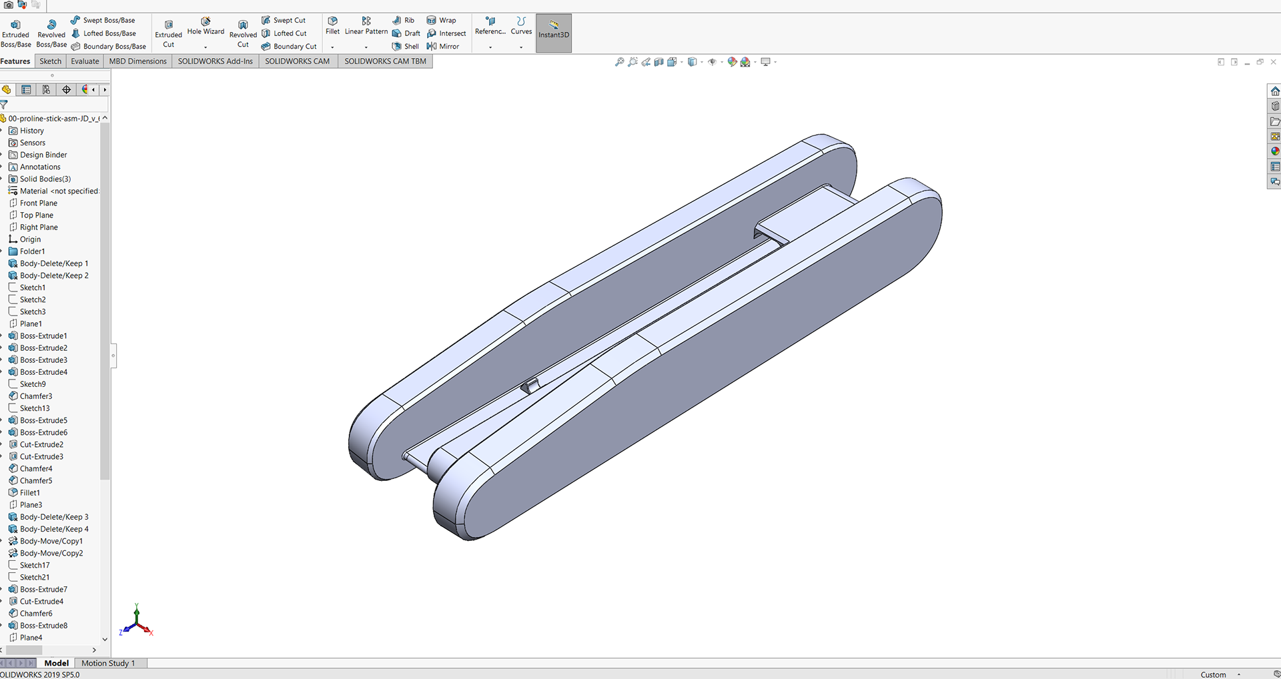The width and height of the screenshot is (1281, 679).
Task: Click the Apply Scene icon
Action: pos(745,62)
